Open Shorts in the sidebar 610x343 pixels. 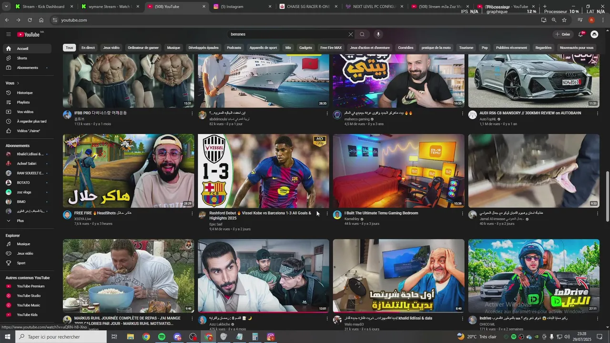point(27,58)
